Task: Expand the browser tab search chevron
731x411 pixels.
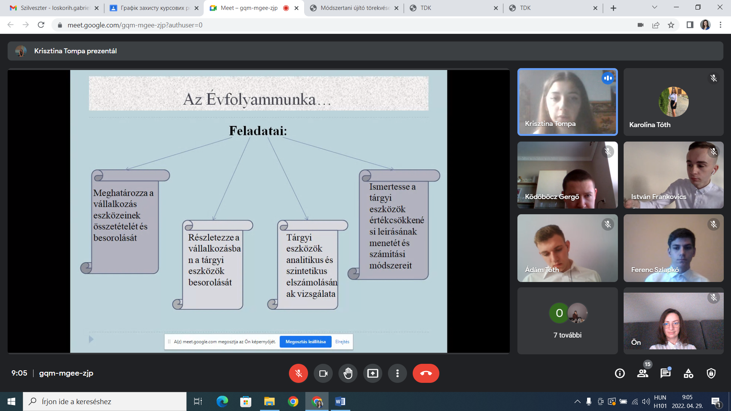Action: (x=654, y=7)
